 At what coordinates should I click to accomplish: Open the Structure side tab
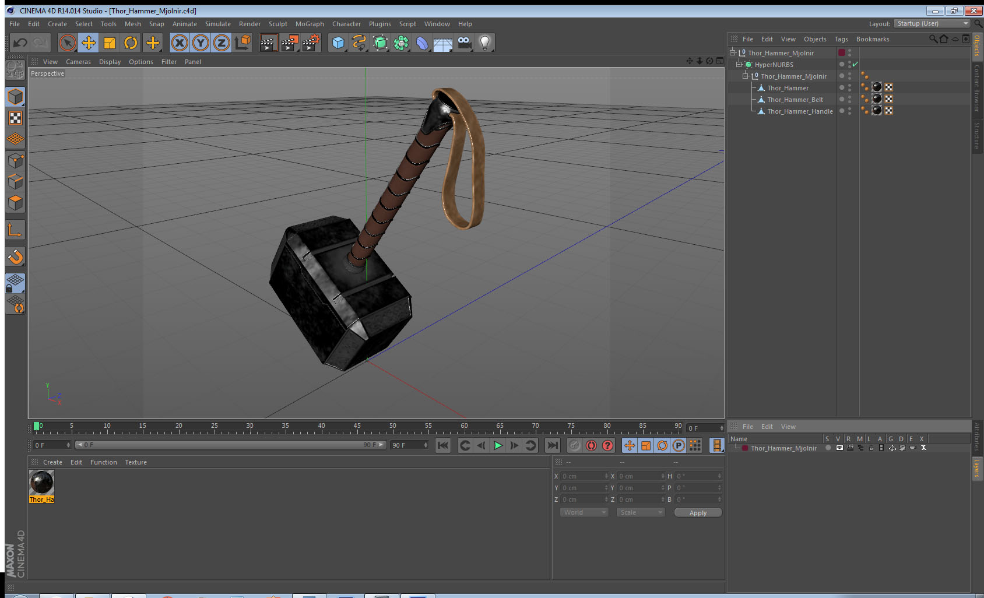[976, 135]
